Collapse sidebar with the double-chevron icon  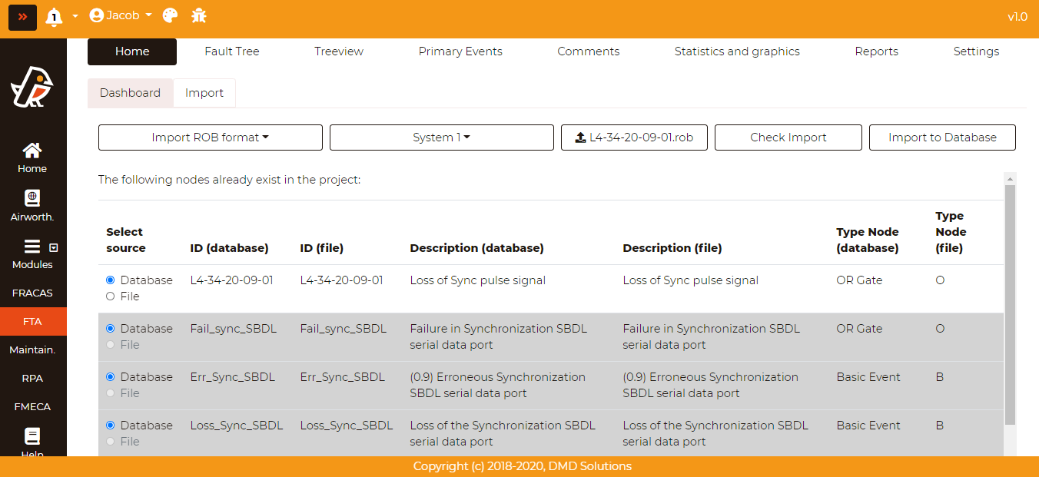pyautogui.click(x=22, y=16)
